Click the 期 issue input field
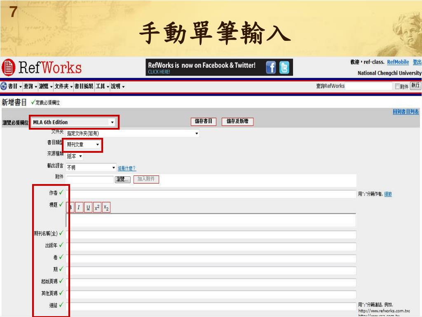Viewport: 422px width, 317px height. click(211, 271)
